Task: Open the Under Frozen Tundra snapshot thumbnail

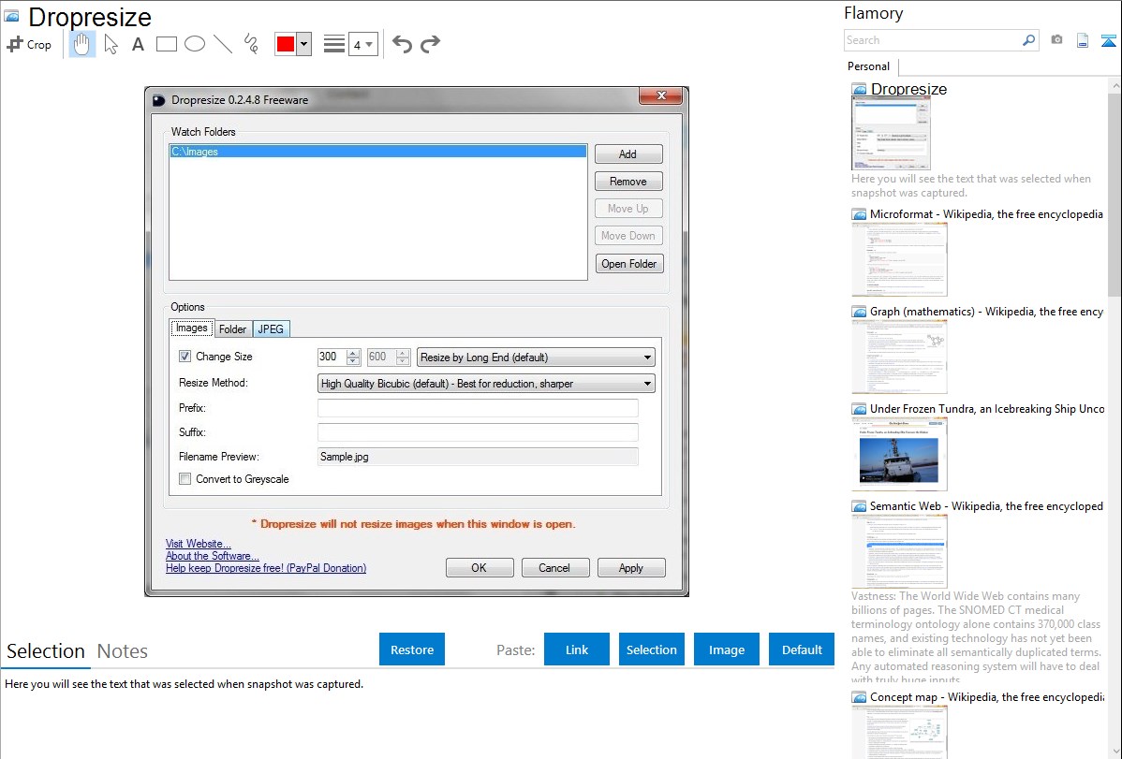Action: pos(899,454)
